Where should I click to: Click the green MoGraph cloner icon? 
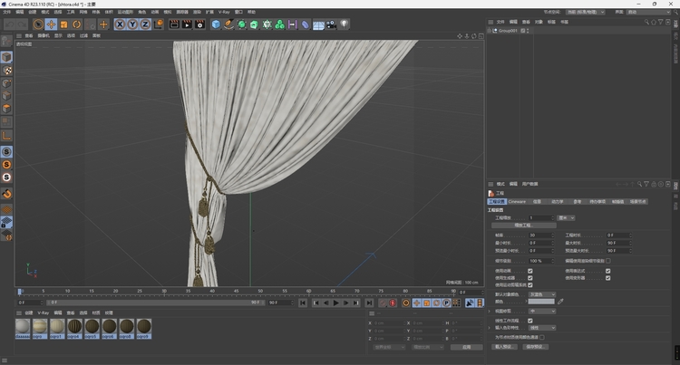280,24
